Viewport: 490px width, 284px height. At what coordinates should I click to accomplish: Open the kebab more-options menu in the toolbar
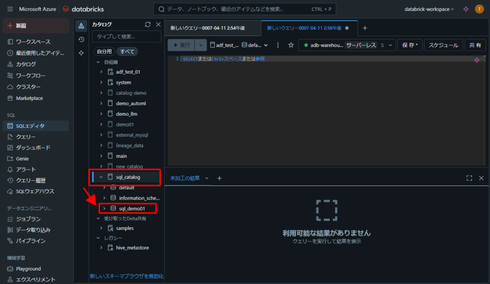click(278, 45)
